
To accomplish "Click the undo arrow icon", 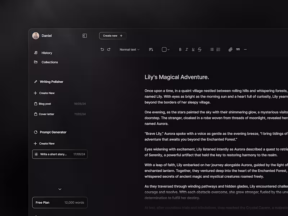I will [102, 49].
